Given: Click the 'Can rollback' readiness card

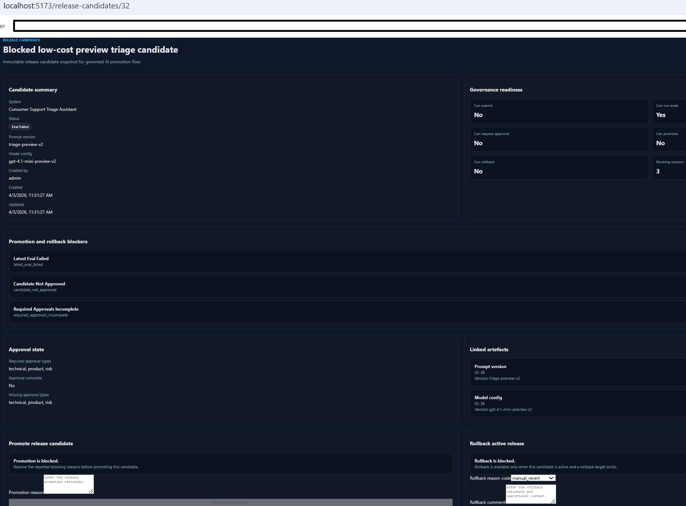Looking at the screenshot, I should point(559,167).
